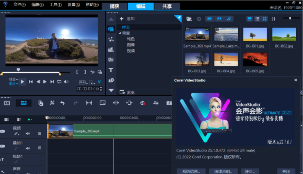
Task: Click the thumbnail size slider handle
Action: click(290, 18)
